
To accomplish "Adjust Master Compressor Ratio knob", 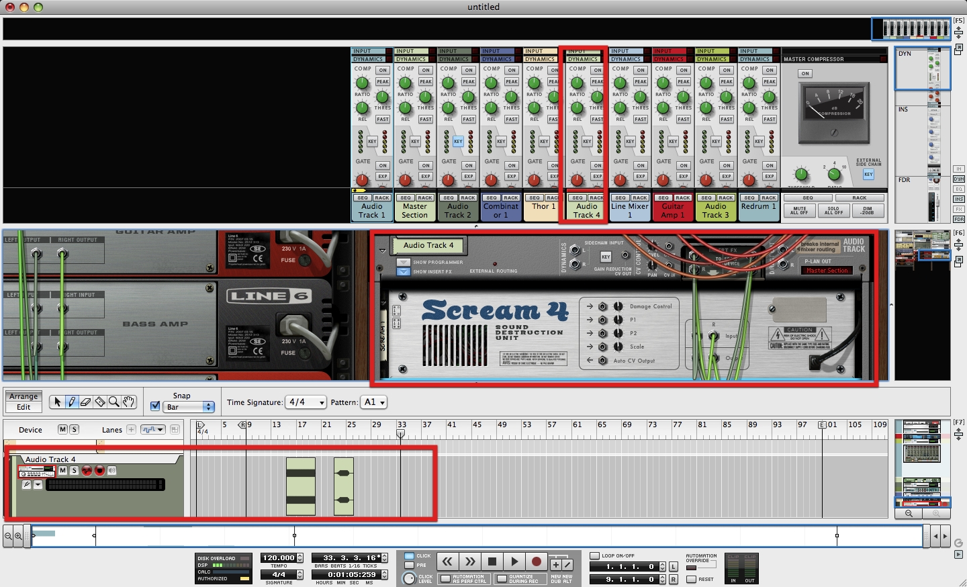I will 834,175.
